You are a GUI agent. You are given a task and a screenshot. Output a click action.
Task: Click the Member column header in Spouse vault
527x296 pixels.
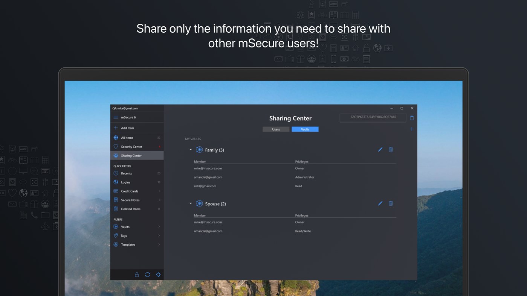[x=200, y=216]
